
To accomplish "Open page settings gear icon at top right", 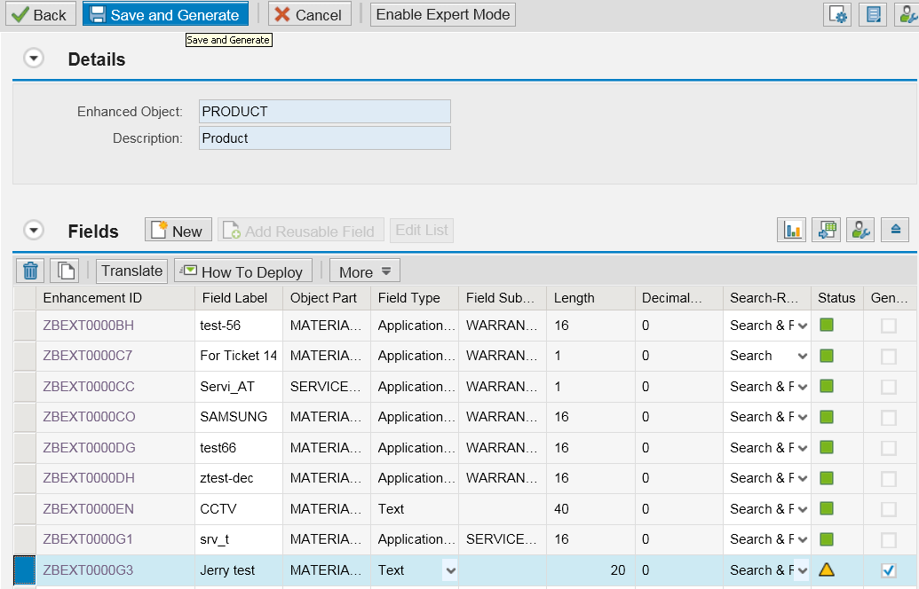I will pyautogui.click(x=837, y=15).
